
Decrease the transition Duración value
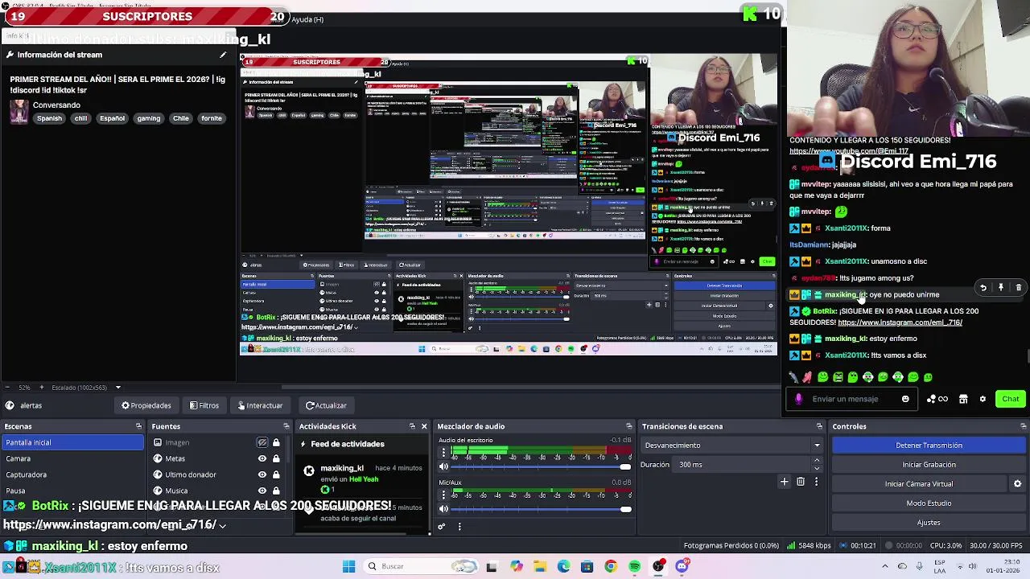pyautogui.click(x=817, y=468)
